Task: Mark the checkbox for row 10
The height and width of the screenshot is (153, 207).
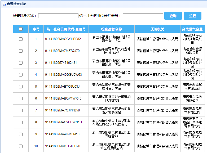Action: [21, 146]
